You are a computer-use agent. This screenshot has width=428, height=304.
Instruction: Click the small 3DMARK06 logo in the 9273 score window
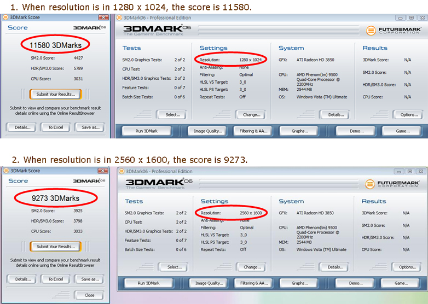pos(89,181)
